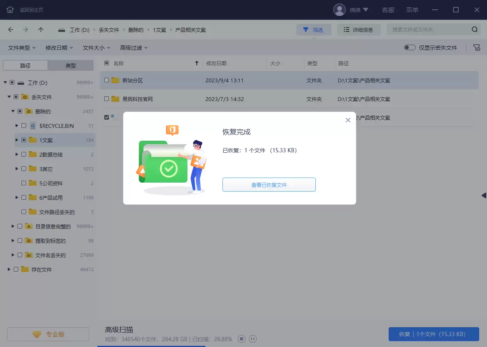The height and width of the screenshot is (347, 487).
Task: Check the 新站分区 folder checkbox
Action: click(x=107, y=80)
